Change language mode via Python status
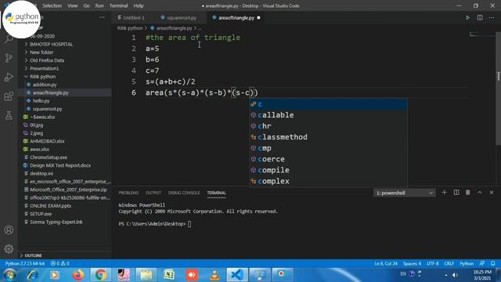This screenshot has width=501, height=282. coord(467,263)
